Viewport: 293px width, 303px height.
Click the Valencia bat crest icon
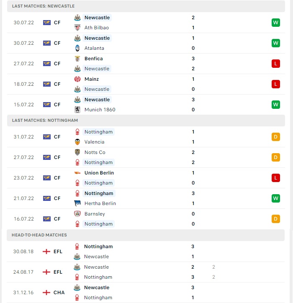pyautogui.click(x=77, y=142)
